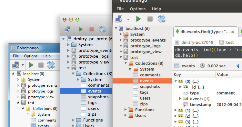
Task: Select events collection in Mac window
Action: (x=86, y=91)
